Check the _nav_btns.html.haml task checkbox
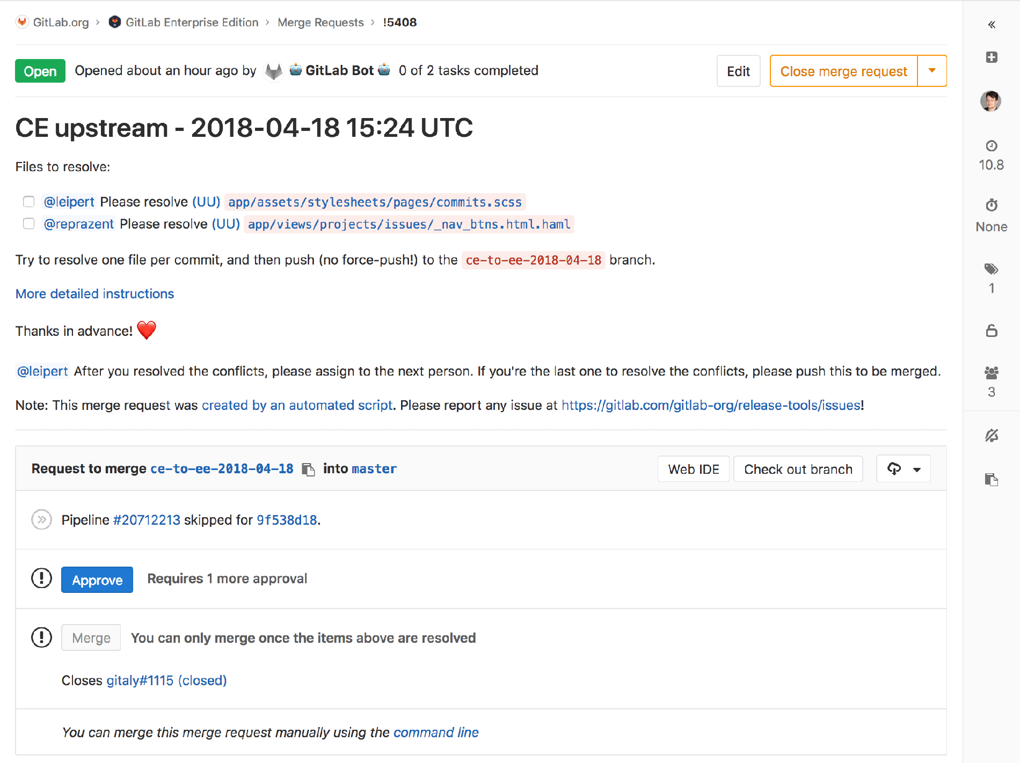This screenshot has height=763, width=1020. coord(29,224)
